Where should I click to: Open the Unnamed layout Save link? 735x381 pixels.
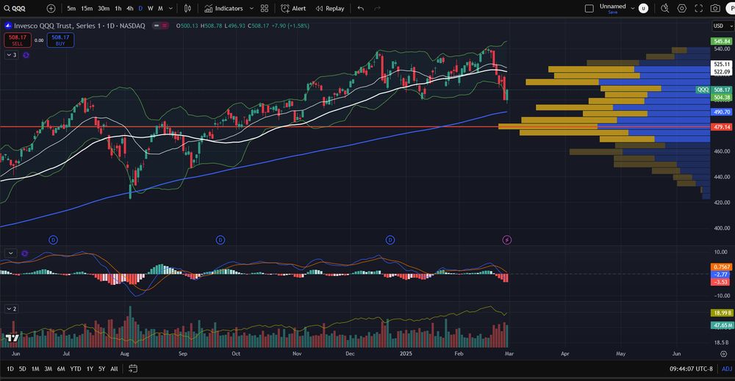[x=613, y=12]
